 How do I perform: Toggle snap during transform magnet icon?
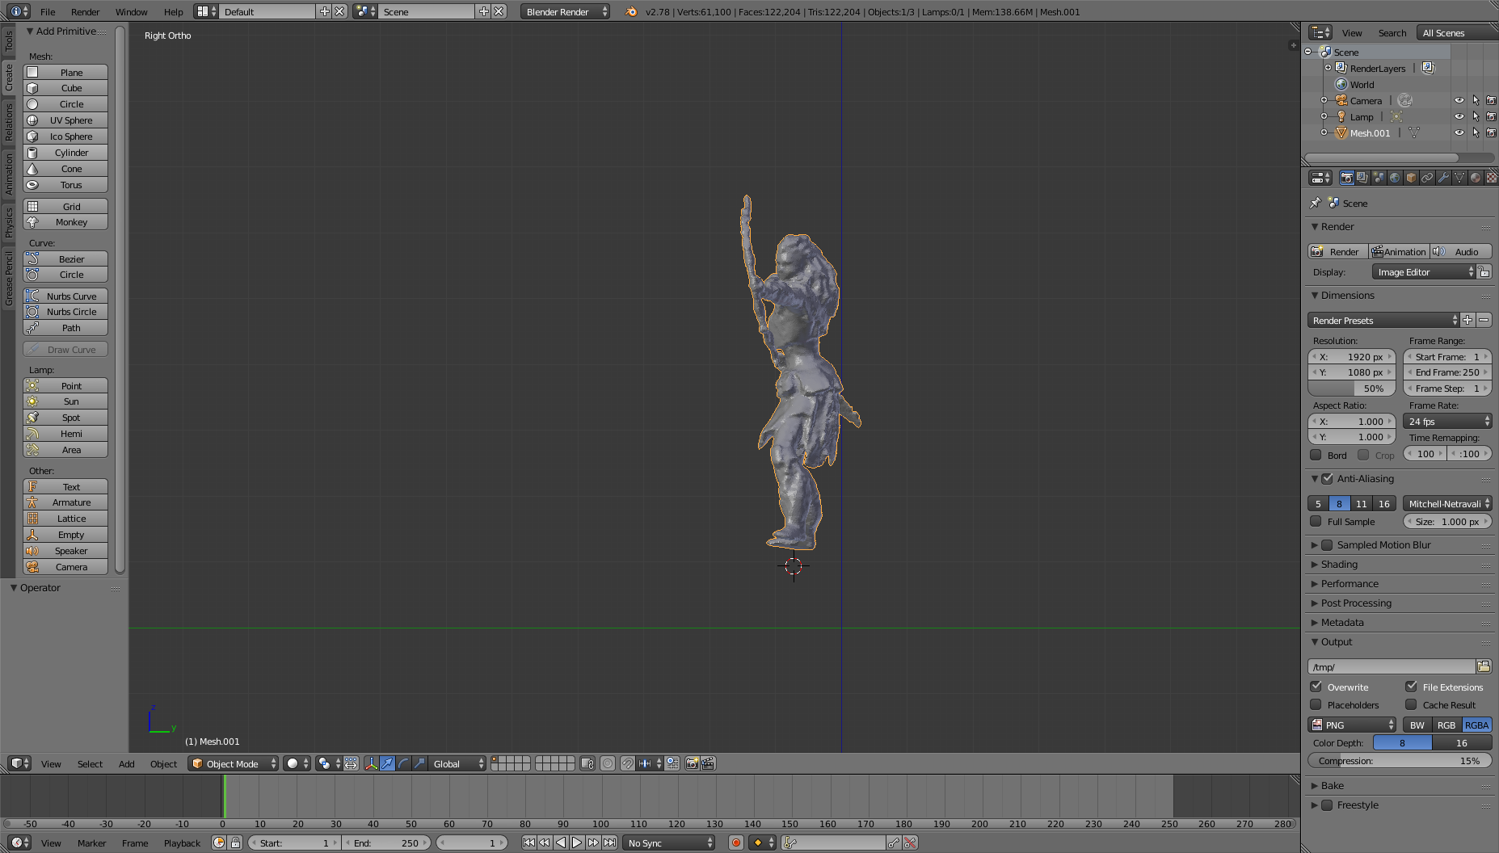pos(627,763)
